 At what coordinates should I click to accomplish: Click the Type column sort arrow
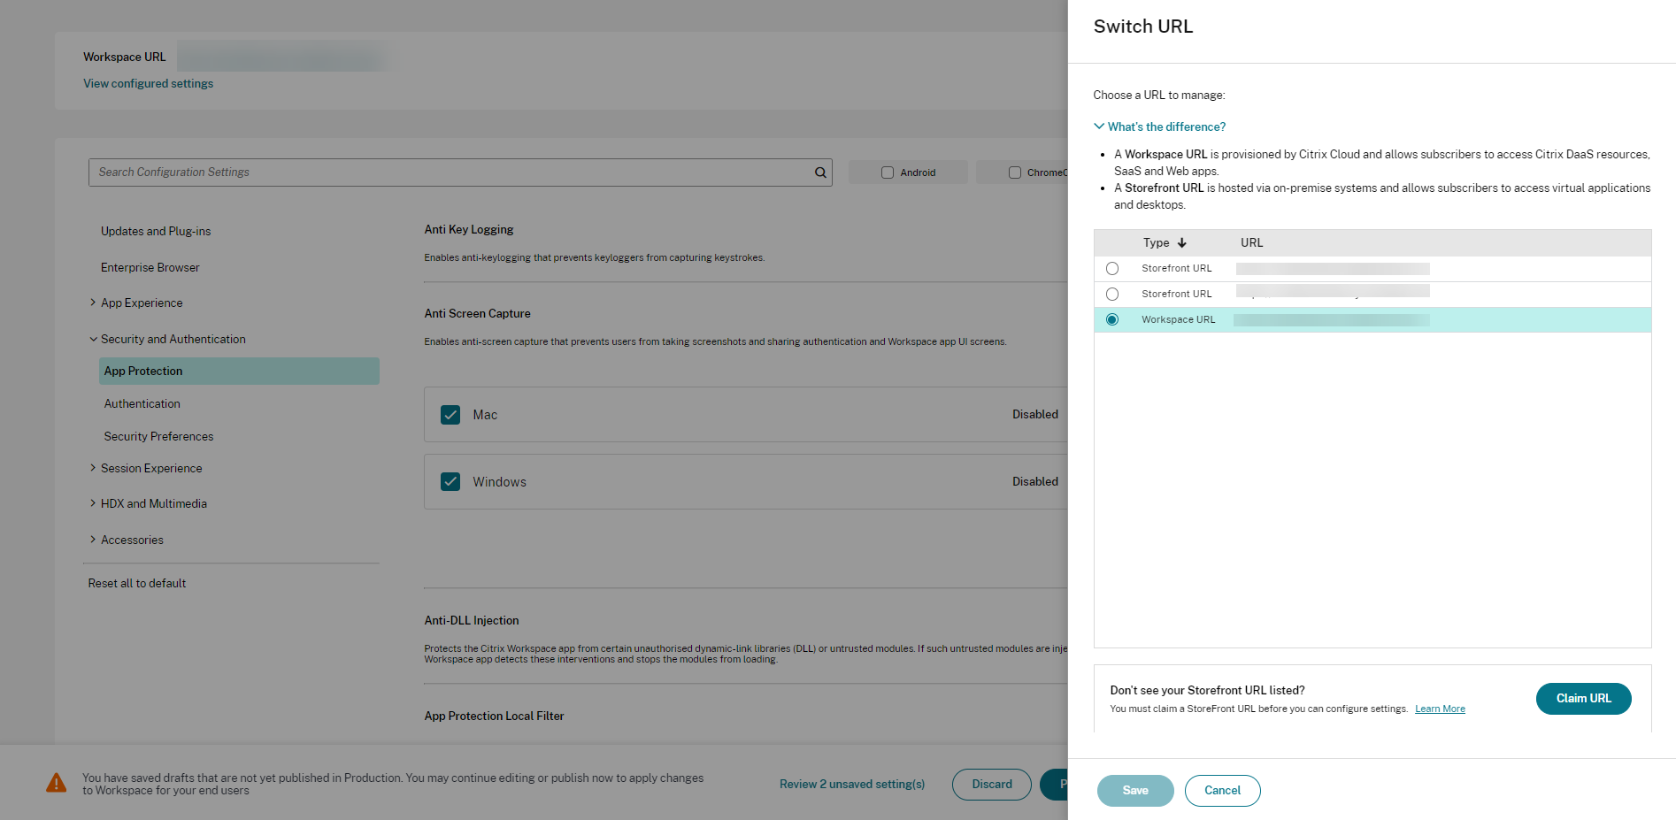click(x=1182, y=242)
